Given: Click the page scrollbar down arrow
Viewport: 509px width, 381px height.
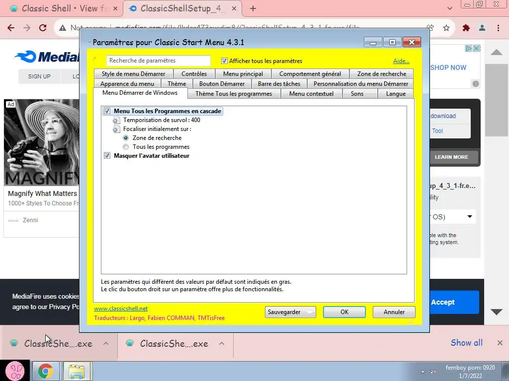Looking at the screenshot, I should coord(497,312).
